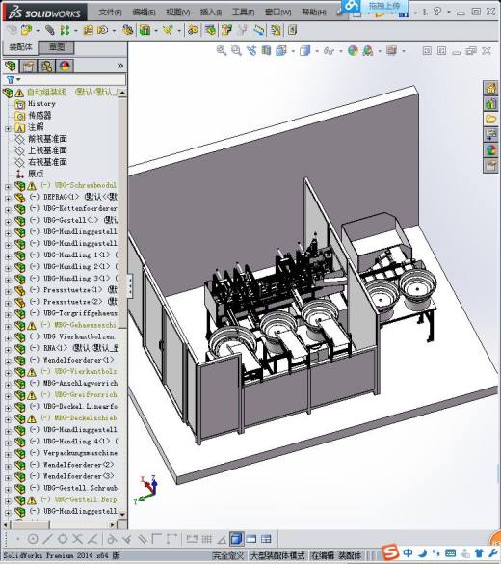Click panel collapse handle beside feature tree
Image resolution: width=501 pixels, height=564 pixels.
coord(130,286)
